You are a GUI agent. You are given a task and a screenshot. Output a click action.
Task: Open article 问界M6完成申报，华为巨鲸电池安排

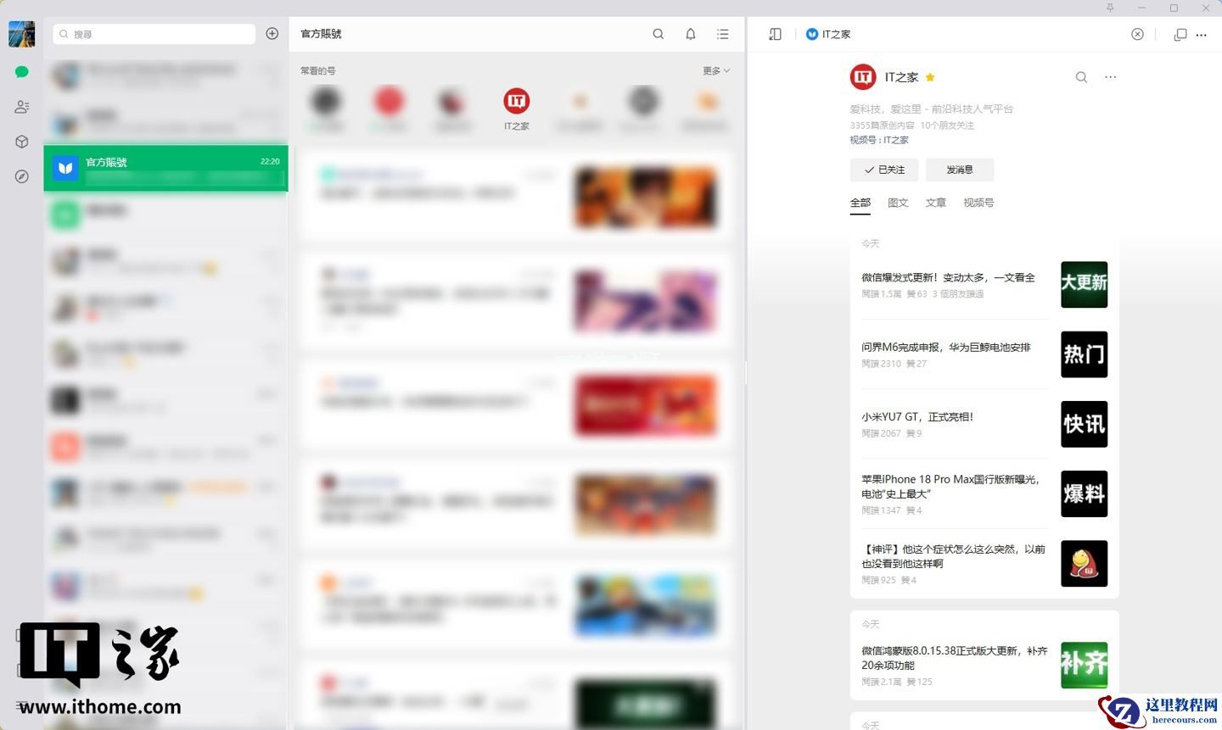coord(946,347)
